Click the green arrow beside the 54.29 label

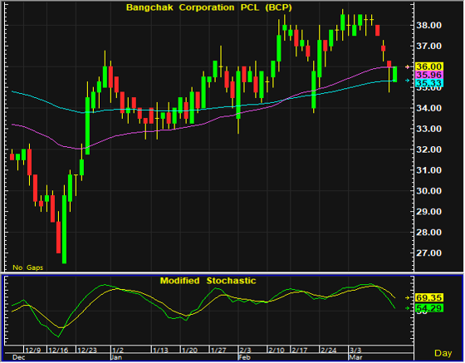pyautogui.click(x=408, y=308)
